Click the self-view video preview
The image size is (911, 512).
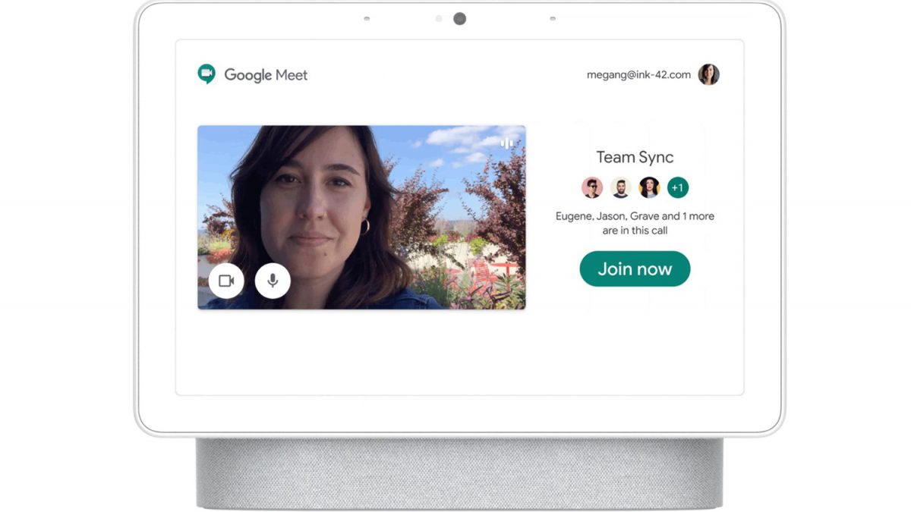(361, 217)
